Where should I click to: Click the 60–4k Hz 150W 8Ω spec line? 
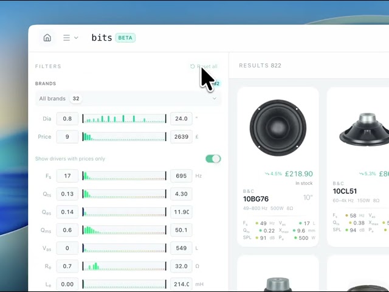356,201
